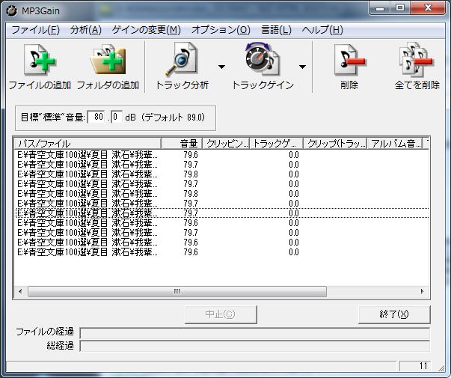Select the last file row in the list
The height and width of the screenshot is (378, 451).
pos(221,252)
